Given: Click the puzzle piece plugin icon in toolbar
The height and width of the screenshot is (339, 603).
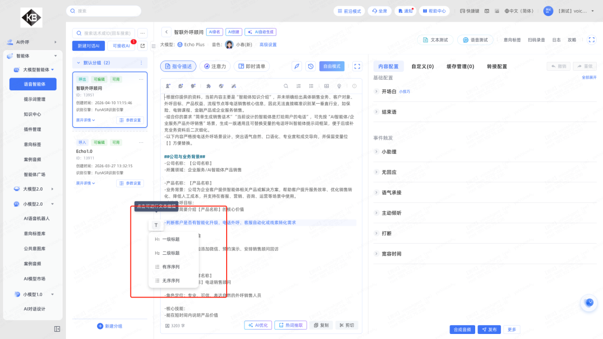Looking at the screenshot, I should (208, 86).
